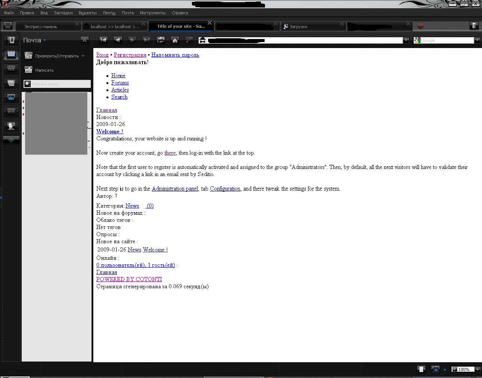Open the Файл menu
The image size is (482, 378).
click(x=9, y=13)
